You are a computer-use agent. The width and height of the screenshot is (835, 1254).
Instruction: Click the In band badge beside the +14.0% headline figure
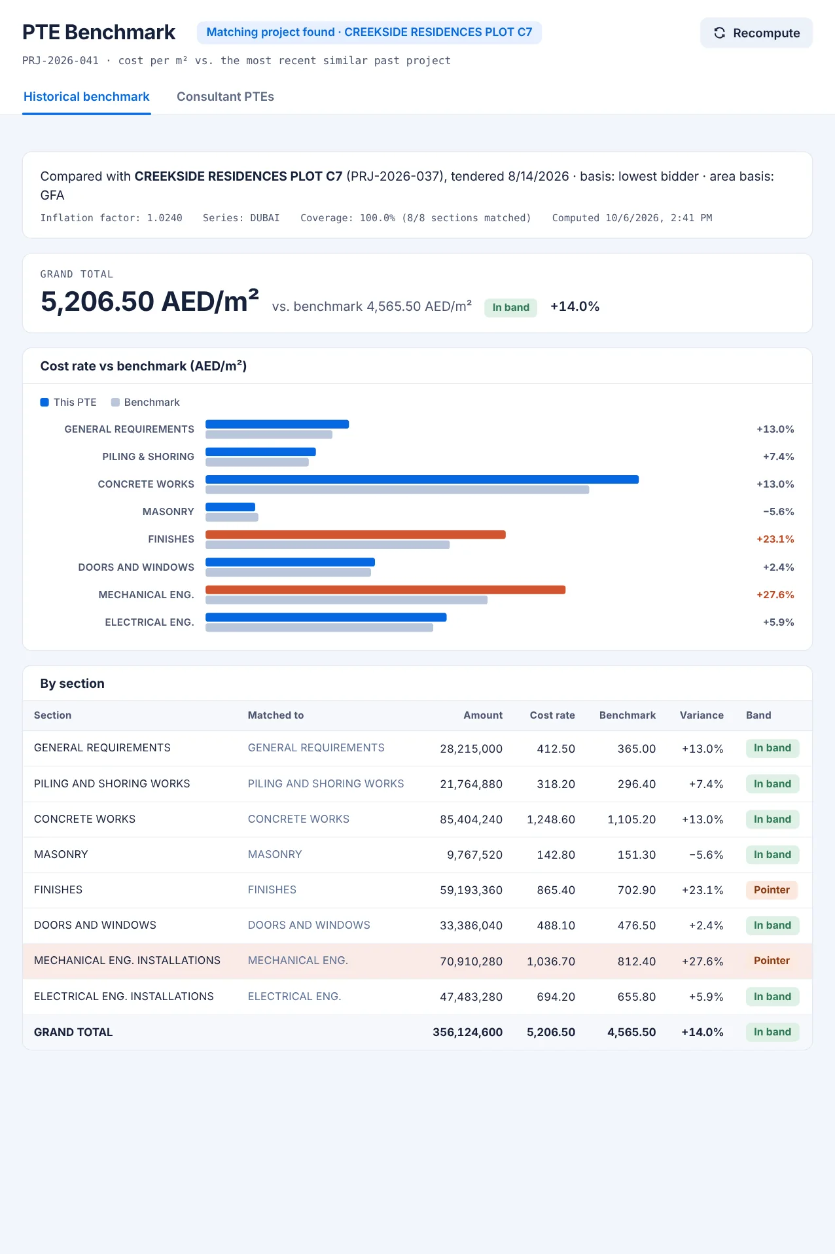510,308
